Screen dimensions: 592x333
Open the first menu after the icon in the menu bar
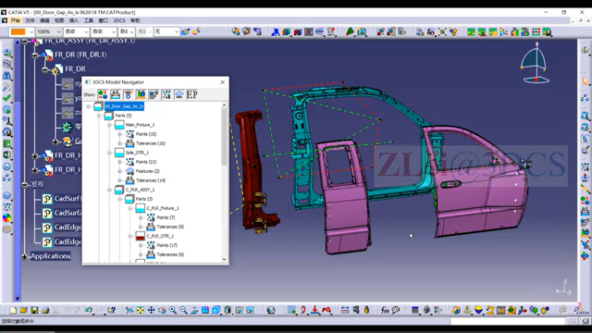[15, 20]
